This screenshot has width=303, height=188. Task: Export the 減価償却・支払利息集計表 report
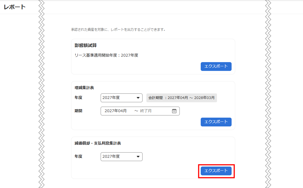click(x=216, y=171)
